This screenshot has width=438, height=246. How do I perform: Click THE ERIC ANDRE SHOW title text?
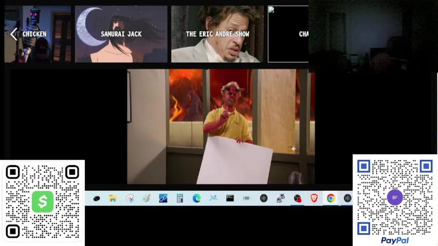click(218, 34)
